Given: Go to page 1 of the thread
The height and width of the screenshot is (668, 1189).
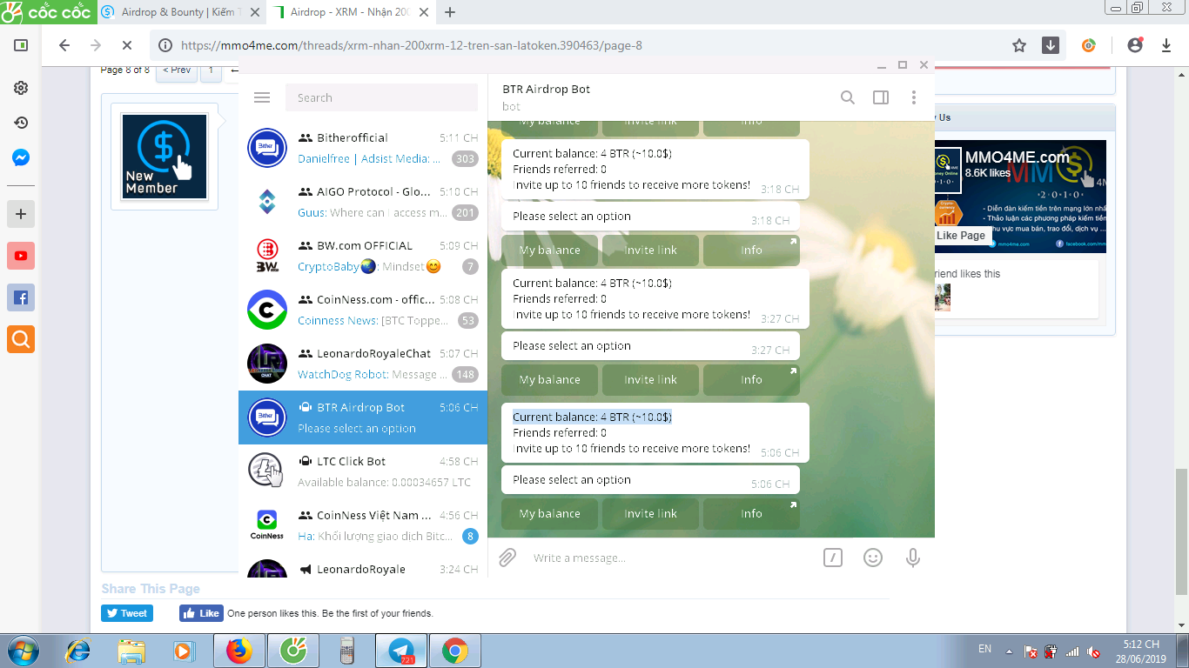Looking at the screenshot, I should point(211,70).
